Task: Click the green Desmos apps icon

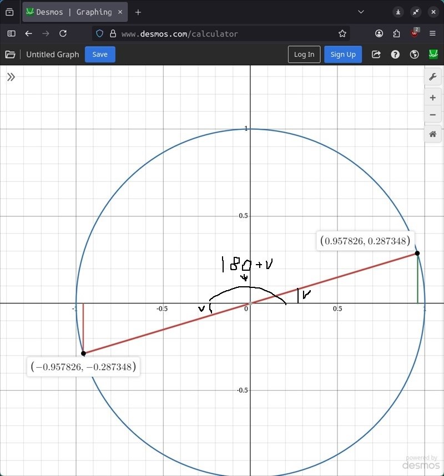Action: 433,54
